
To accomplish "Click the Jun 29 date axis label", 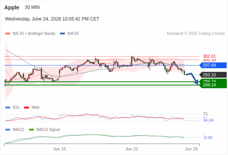I will coord(191,149).
